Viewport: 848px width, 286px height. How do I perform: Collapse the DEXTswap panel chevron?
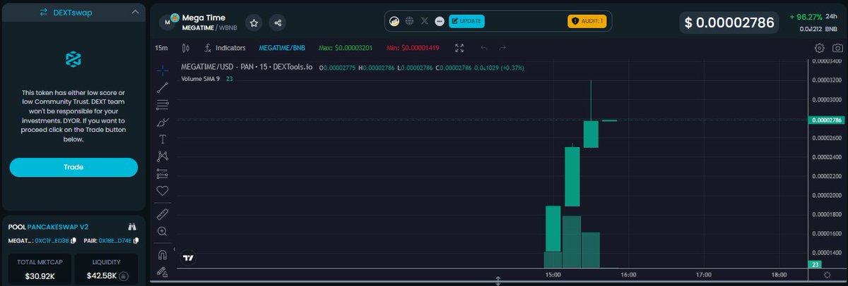coord(135,12)
